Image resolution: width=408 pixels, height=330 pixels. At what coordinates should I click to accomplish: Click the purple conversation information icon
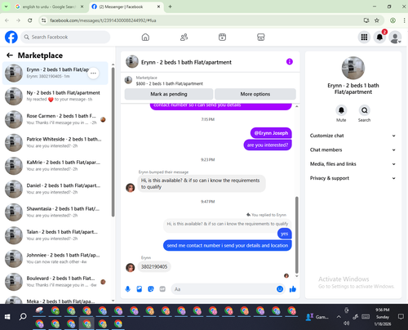click(x=290, y=62)
